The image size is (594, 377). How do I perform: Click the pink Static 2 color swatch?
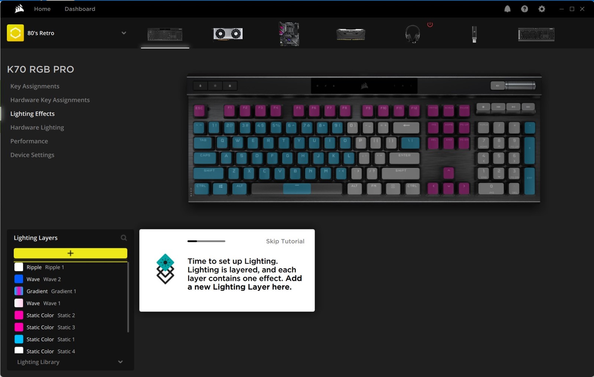click(x=19, y=315)
